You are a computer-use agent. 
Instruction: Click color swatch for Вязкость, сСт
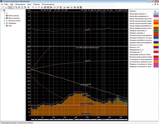coord(156,47)
